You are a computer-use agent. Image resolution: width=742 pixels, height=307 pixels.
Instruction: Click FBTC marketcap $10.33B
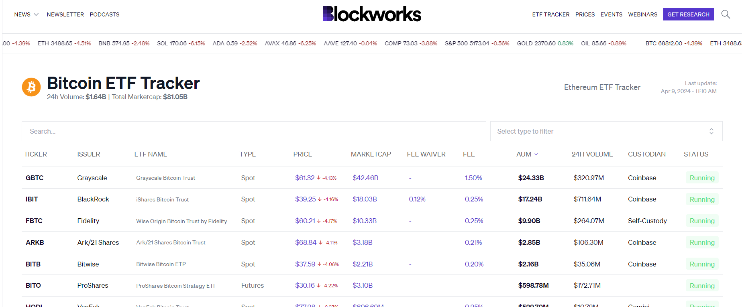coord(365,221)
